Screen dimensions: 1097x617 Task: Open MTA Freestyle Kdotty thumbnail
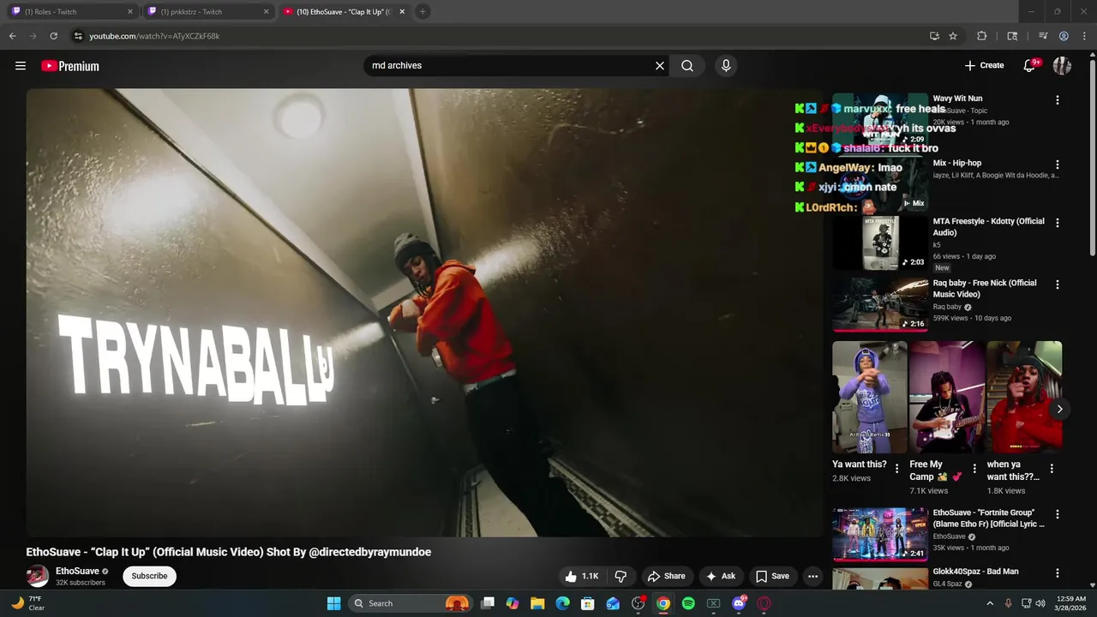880,243
